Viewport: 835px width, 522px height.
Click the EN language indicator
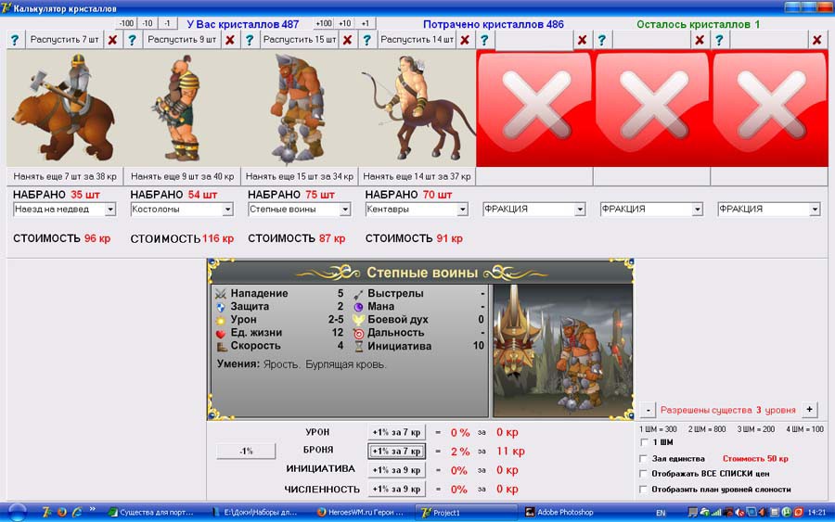[x=661, y=513]
